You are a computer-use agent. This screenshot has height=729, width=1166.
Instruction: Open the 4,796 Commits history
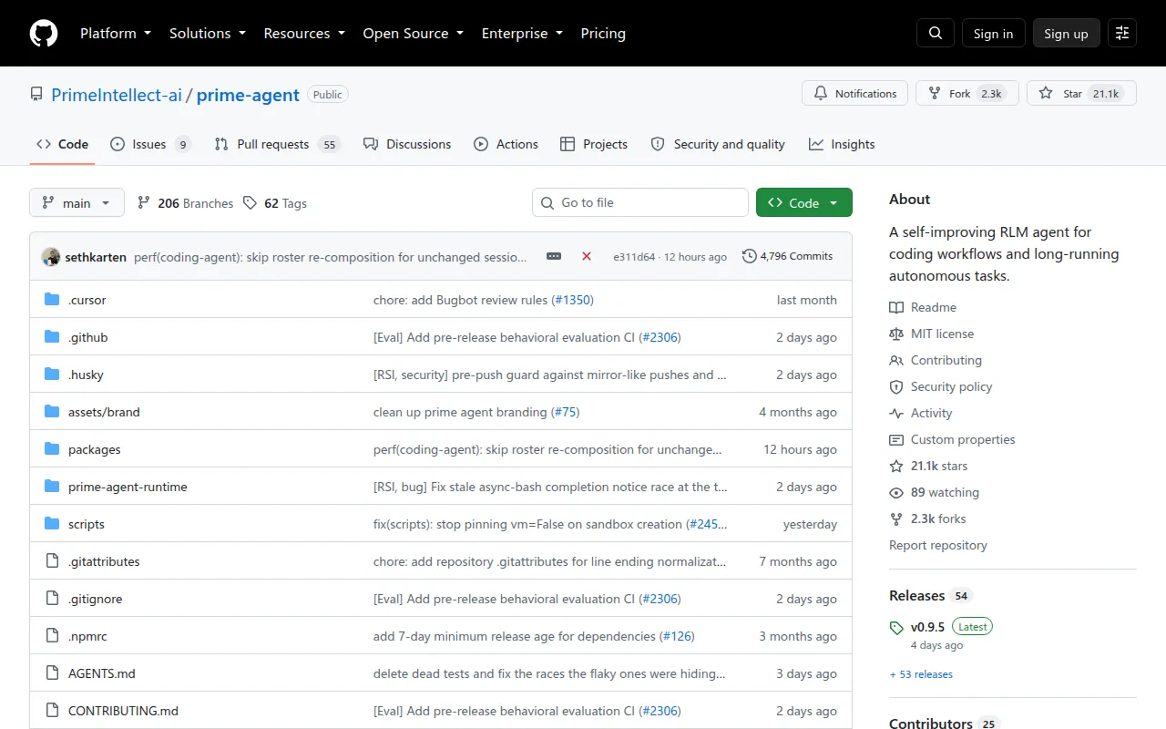click(788, 256)
